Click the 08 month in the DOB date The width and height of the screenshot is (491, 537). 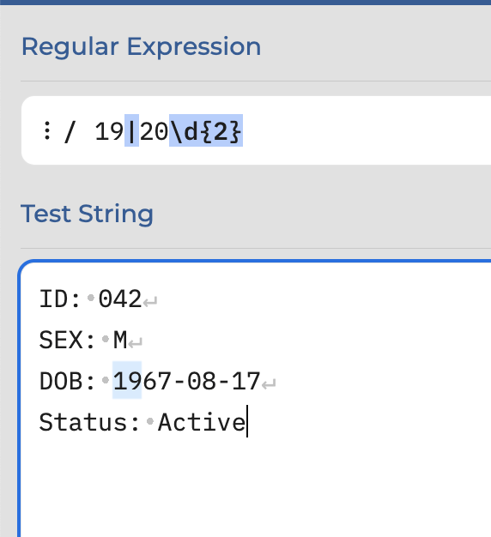coord(202,381)
